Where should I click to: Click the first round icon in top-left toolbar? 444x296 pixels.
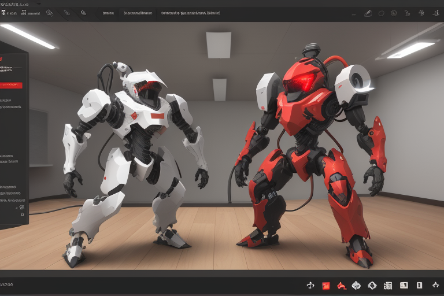[x=49, y=12]
